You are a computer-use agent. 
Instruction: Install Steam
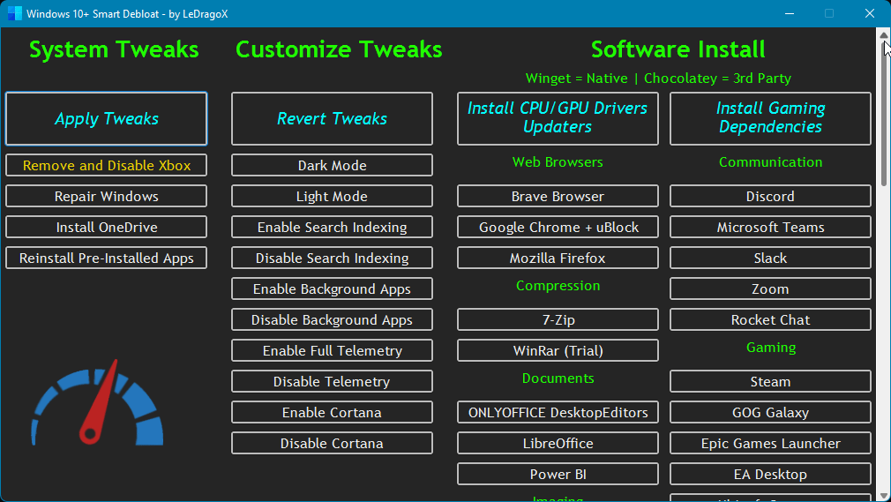click(x=770, y=381)
